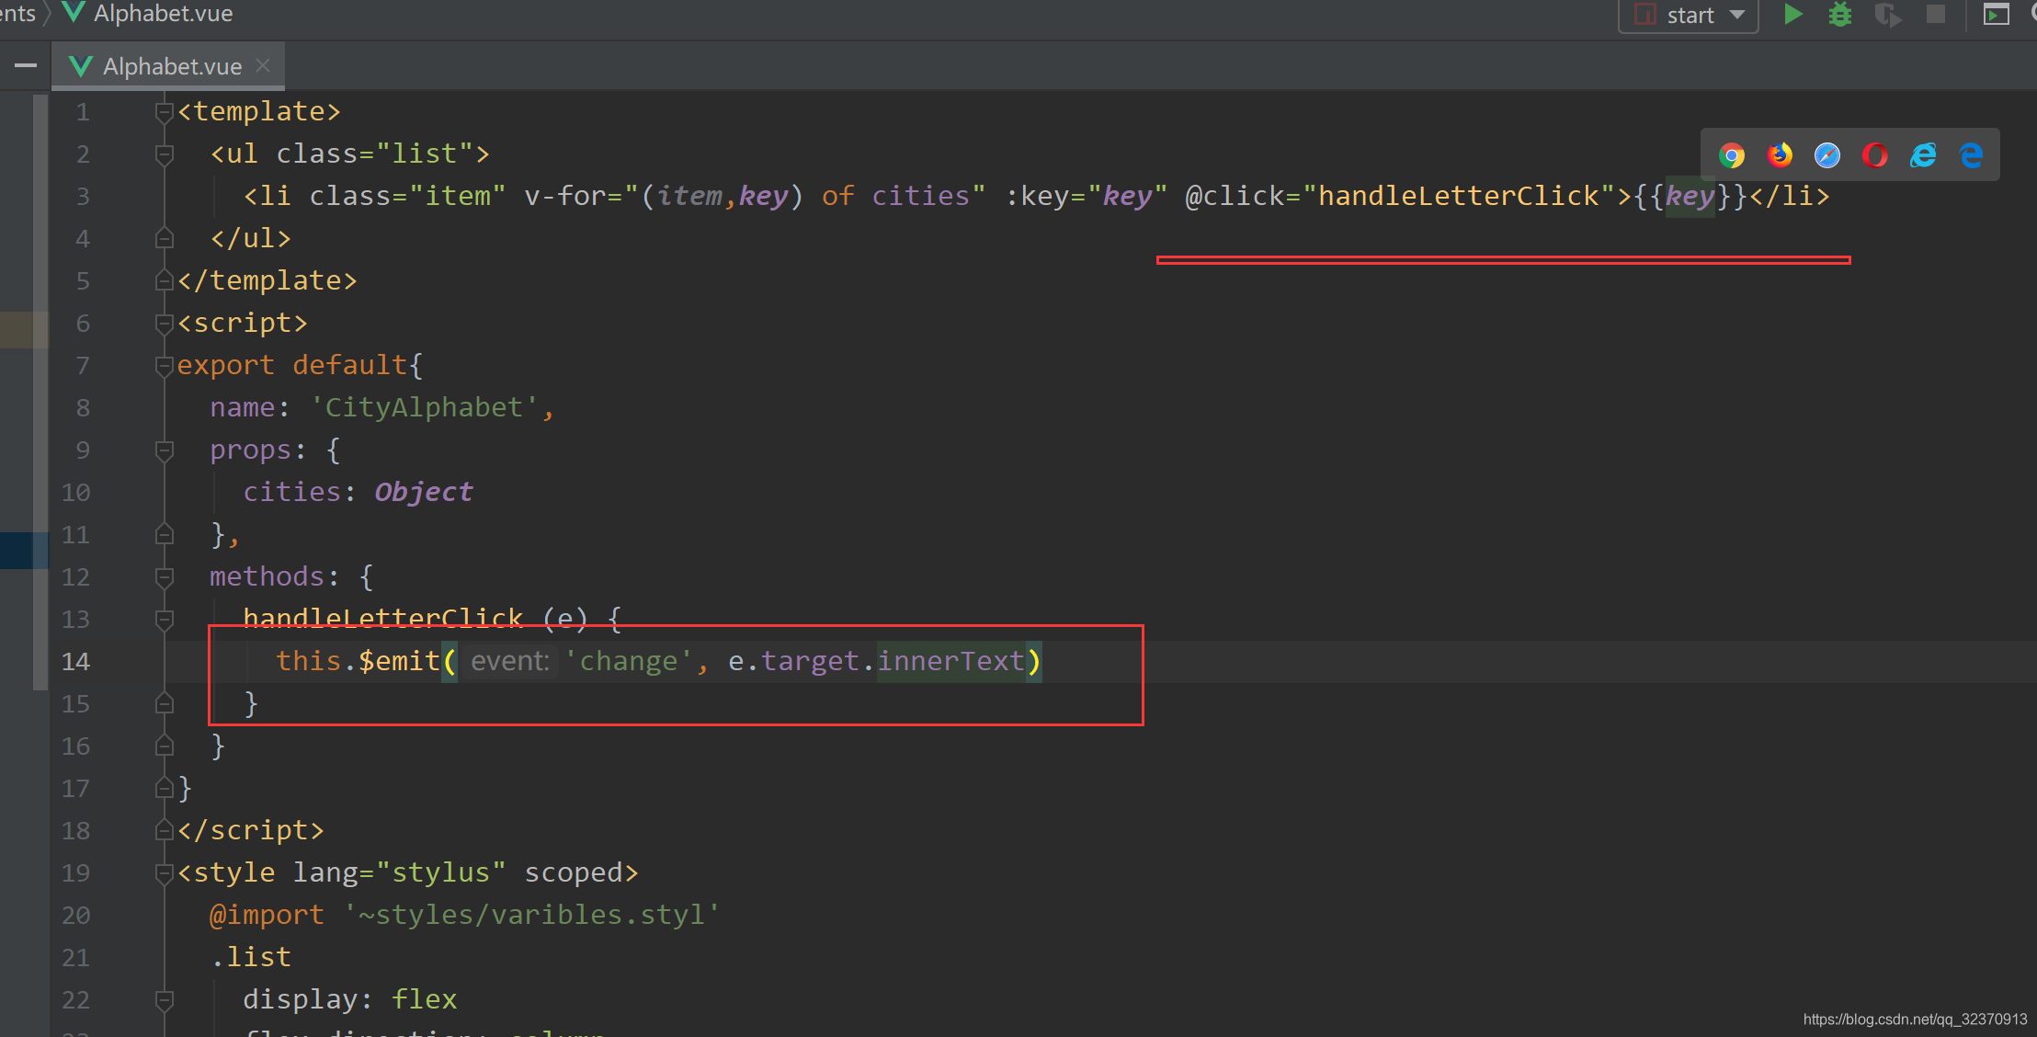This screenshot has height=1037, width=2037.
Task: Click 'methods' keyword on line 12
Action: tap(267, 576)
